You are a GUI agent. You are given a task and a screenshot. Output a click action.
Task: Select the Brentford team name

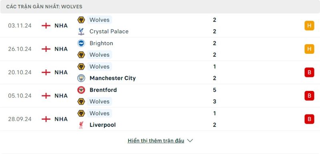103,90
